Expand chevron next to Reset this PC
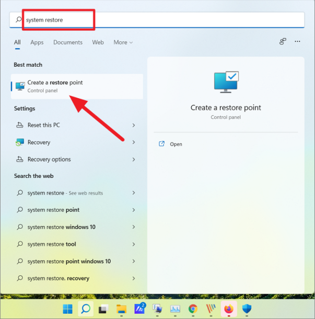The height and width of the screenshot is (319, 315). point(134,125)
